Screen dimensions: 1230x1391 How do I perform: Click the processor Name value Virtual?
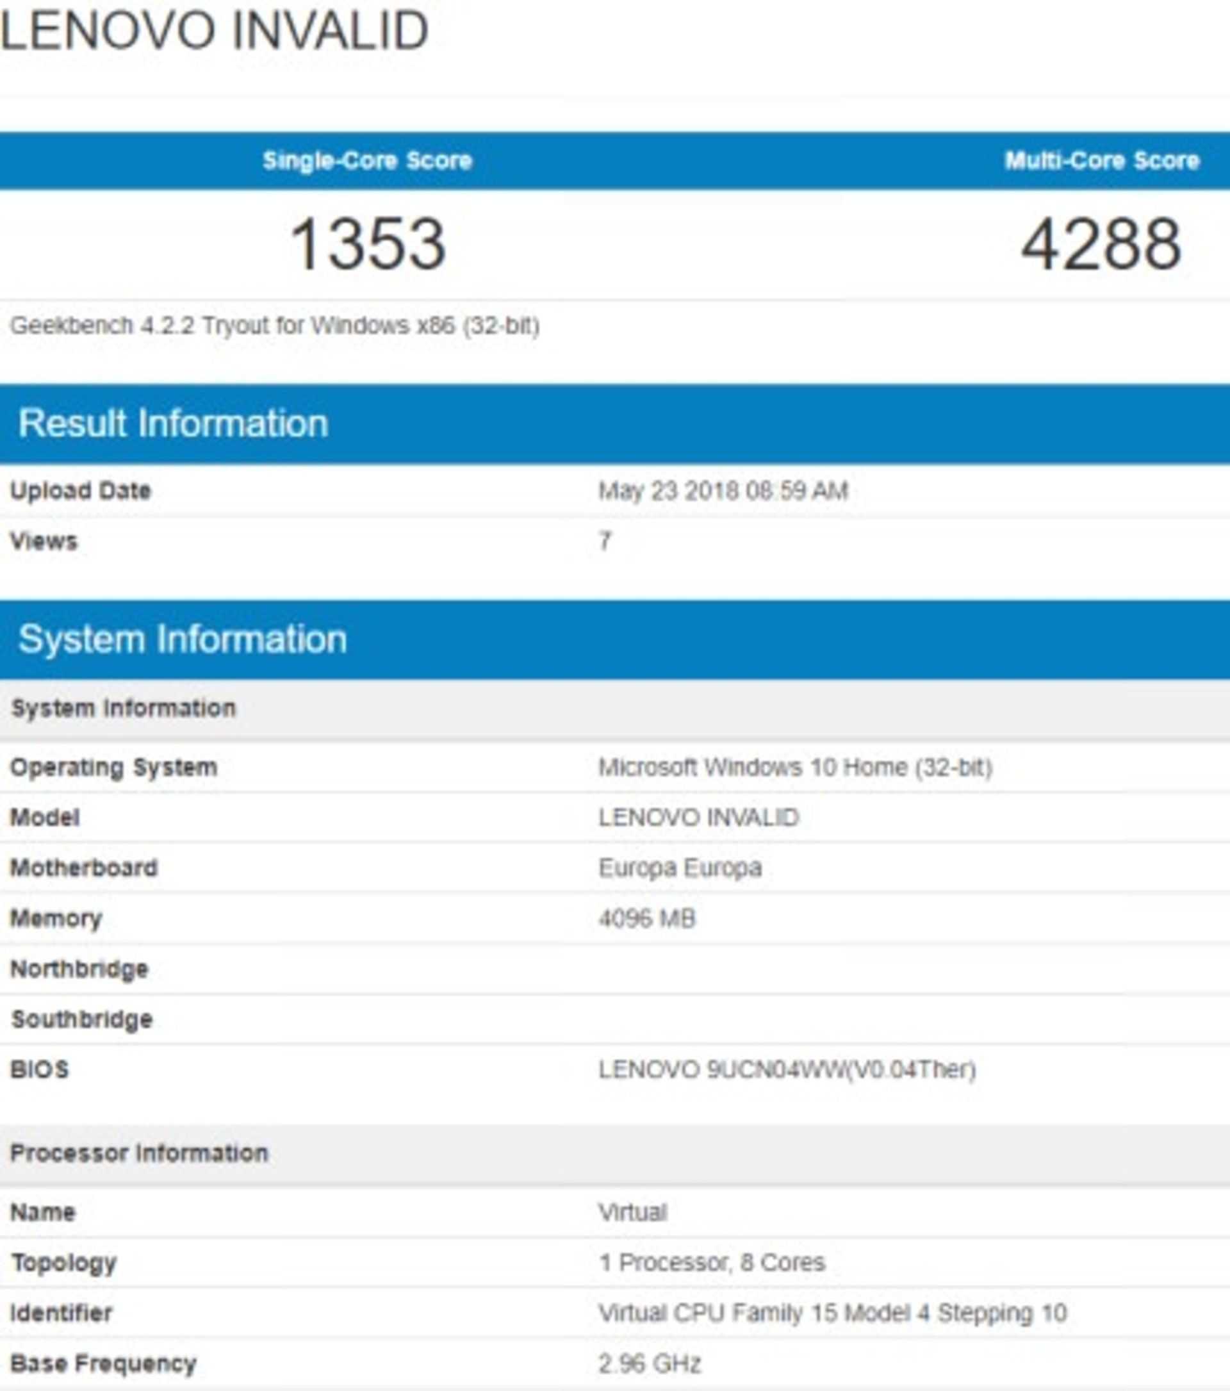point(633,1212)
